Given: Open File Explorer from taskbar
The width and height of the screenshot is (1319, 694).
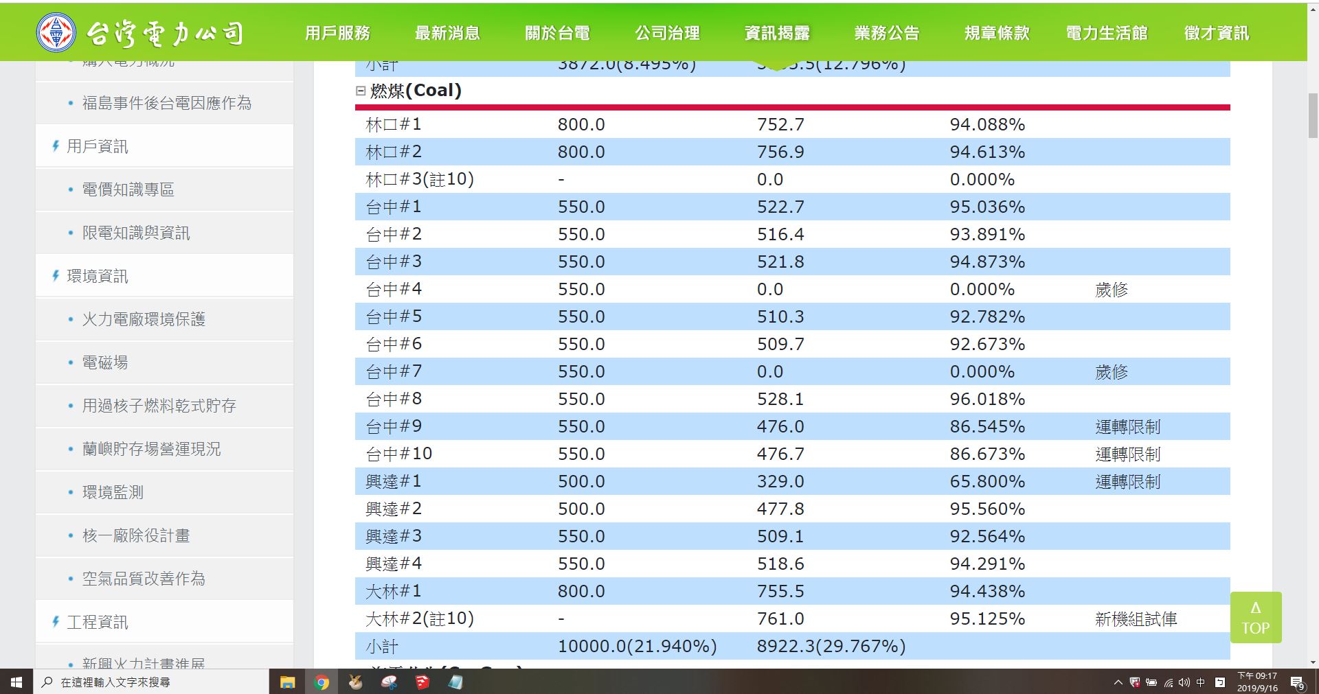Looking at the screenshot, I should click(287, 682).
